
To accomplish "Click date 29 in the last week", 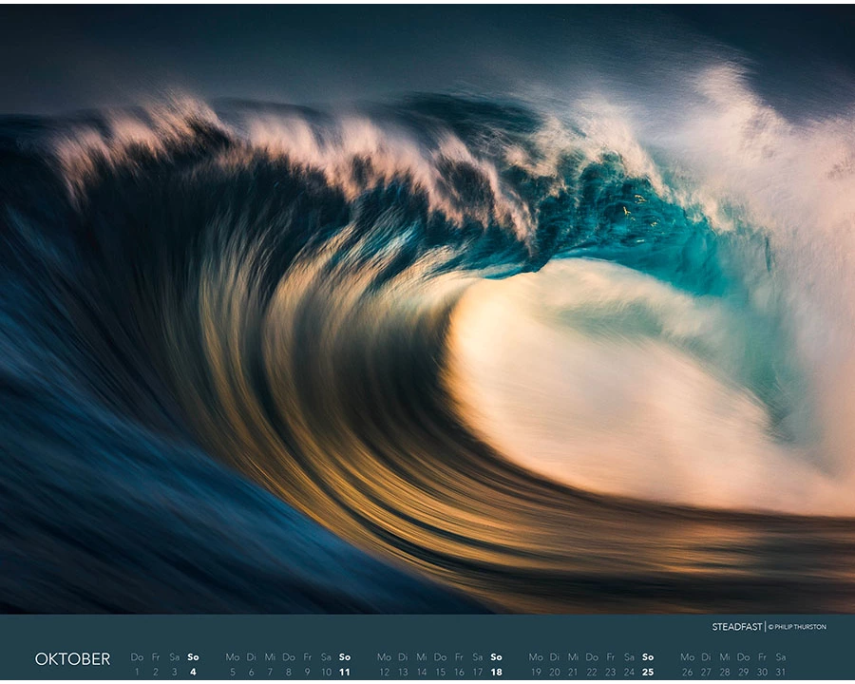I will (x=743, y=672).
